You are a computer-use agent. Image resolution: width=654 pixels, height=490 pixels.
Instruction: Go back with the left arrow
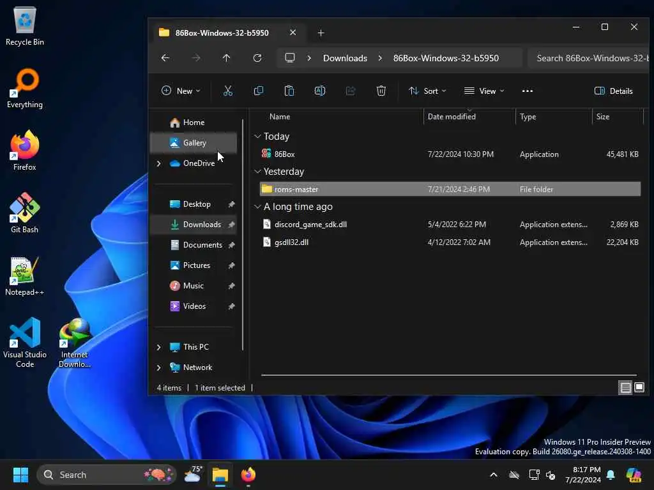pyautogui.click(x=165, y=58)
